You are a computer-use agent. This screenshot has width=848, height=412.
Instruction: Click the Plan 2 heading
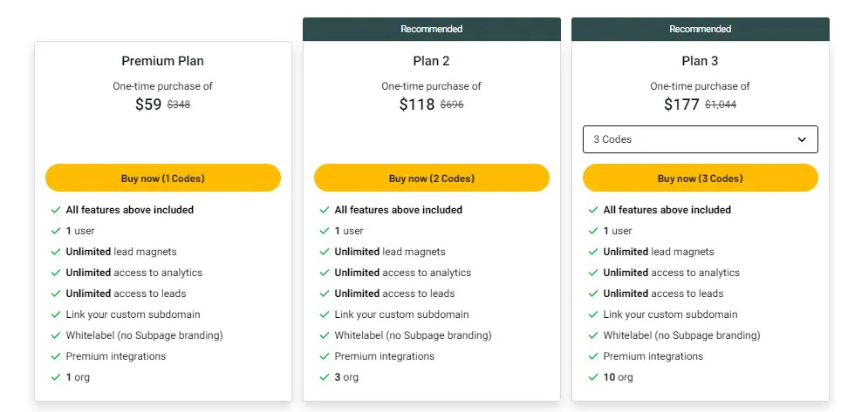(x=431, y=61)
